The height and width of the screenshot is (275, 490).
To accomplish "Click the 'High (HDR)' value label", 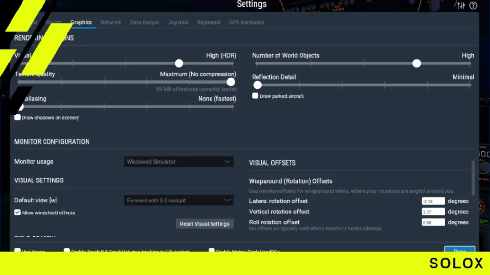I will click(x=221, y=55).
